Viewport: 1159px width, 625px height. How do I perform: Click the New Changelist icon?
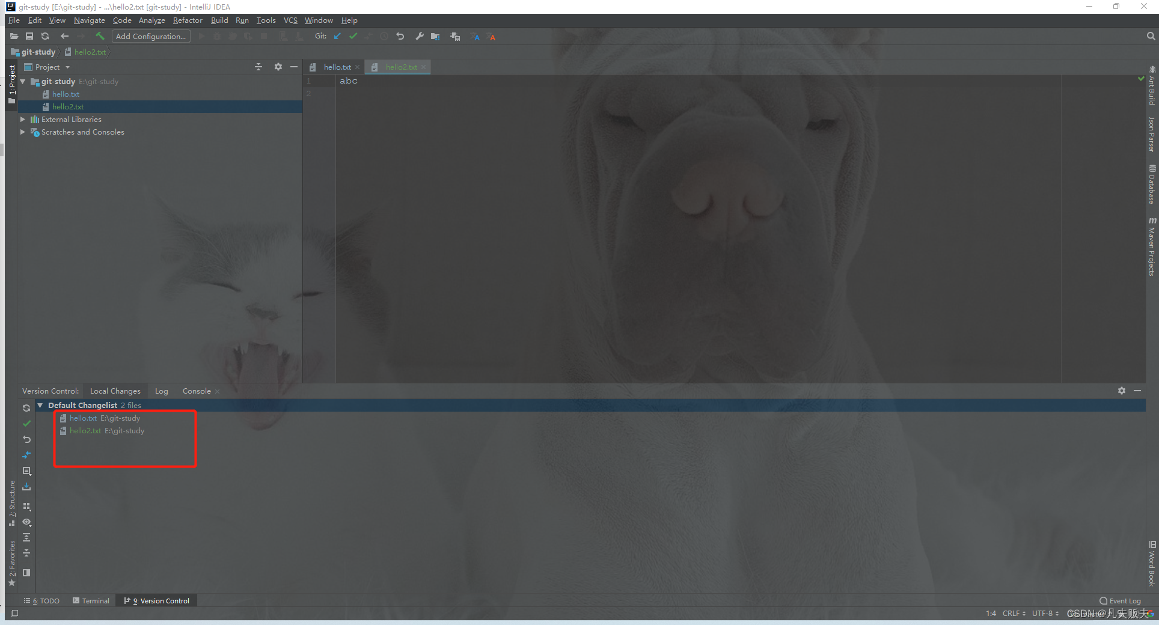26,471
